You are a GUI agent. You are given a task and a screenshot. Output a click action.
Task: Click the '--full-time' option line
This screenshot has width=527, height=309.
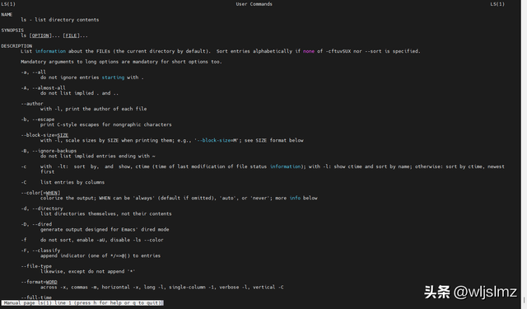tap(36, 297)
